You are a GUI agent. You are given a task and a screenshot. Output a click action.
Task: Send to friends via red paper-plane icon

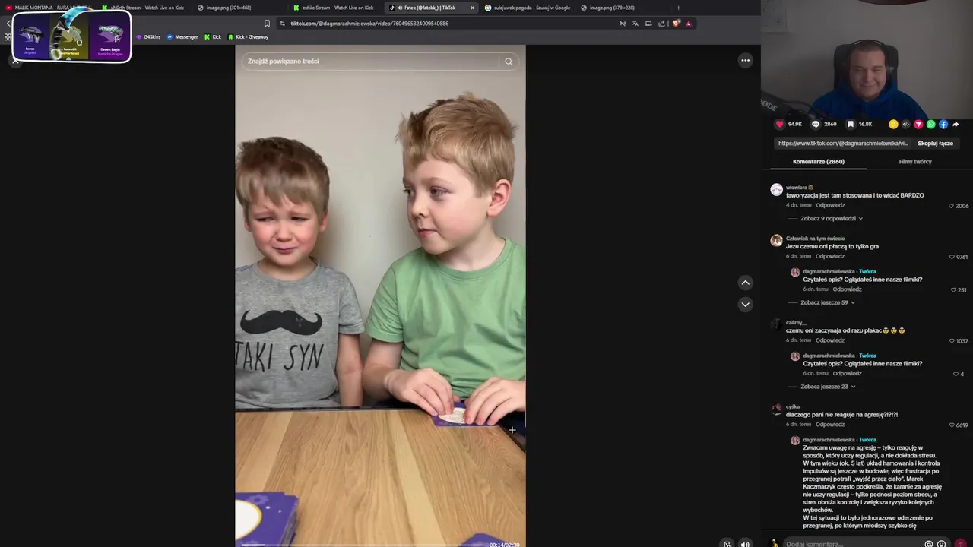pyautogui.click(x=918, y=124)
